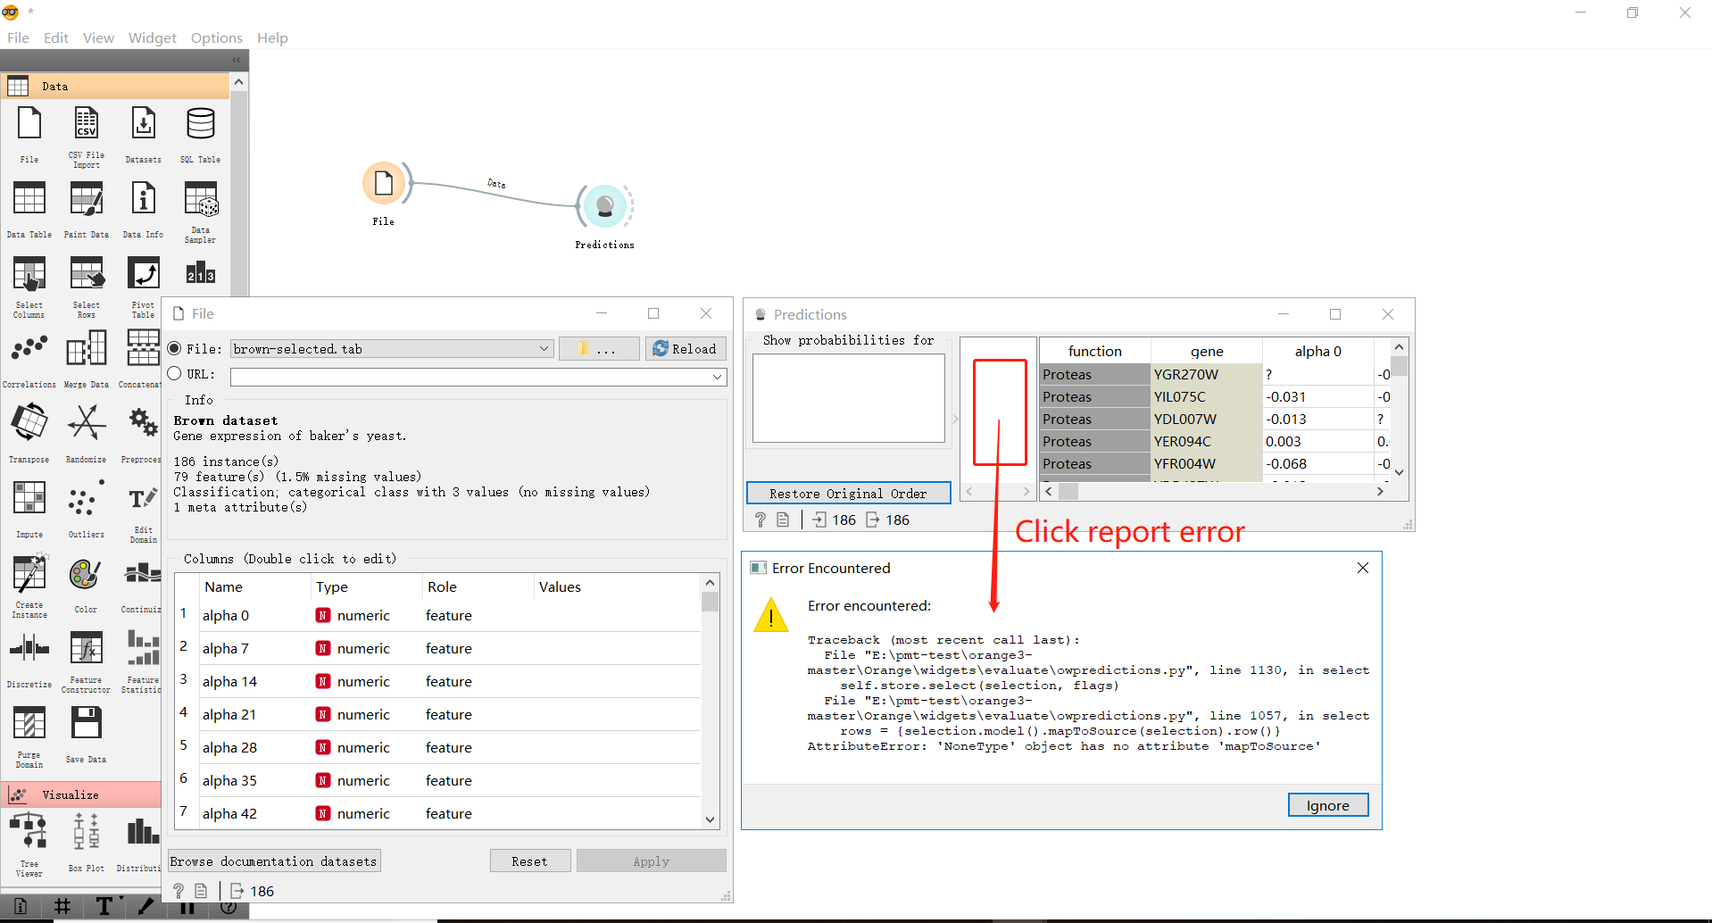Viewport: 1712px width, 923px height.
Task: Open the Box Plot widget
Action: point(86,830)
